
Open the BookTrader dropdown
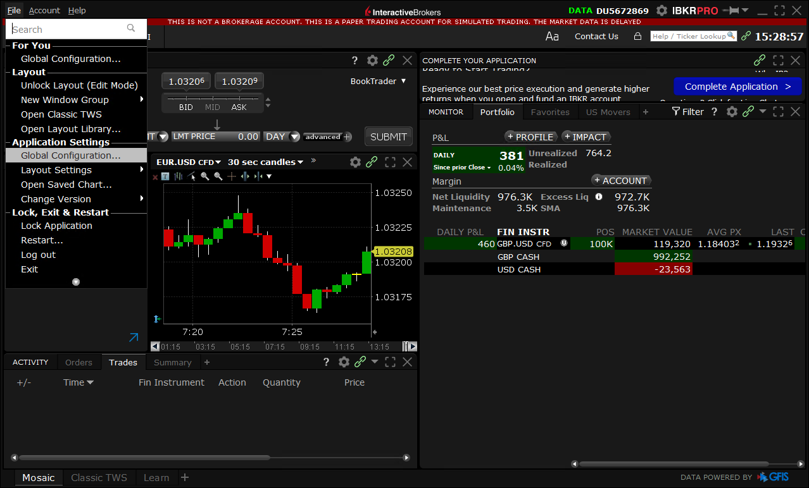(379, 81)
